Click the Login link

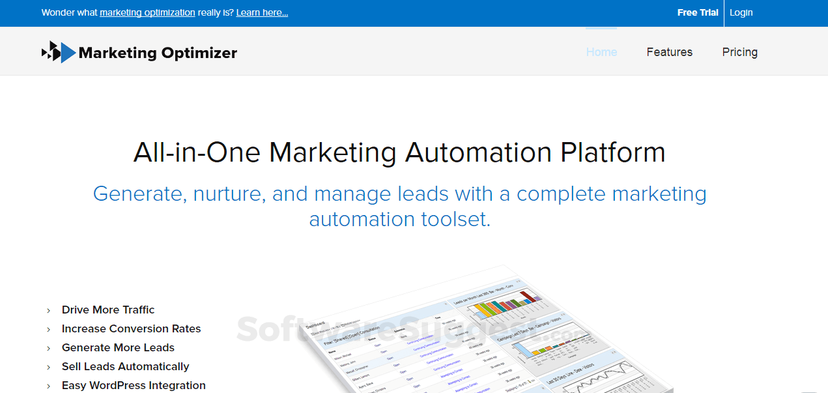point(741,12)
